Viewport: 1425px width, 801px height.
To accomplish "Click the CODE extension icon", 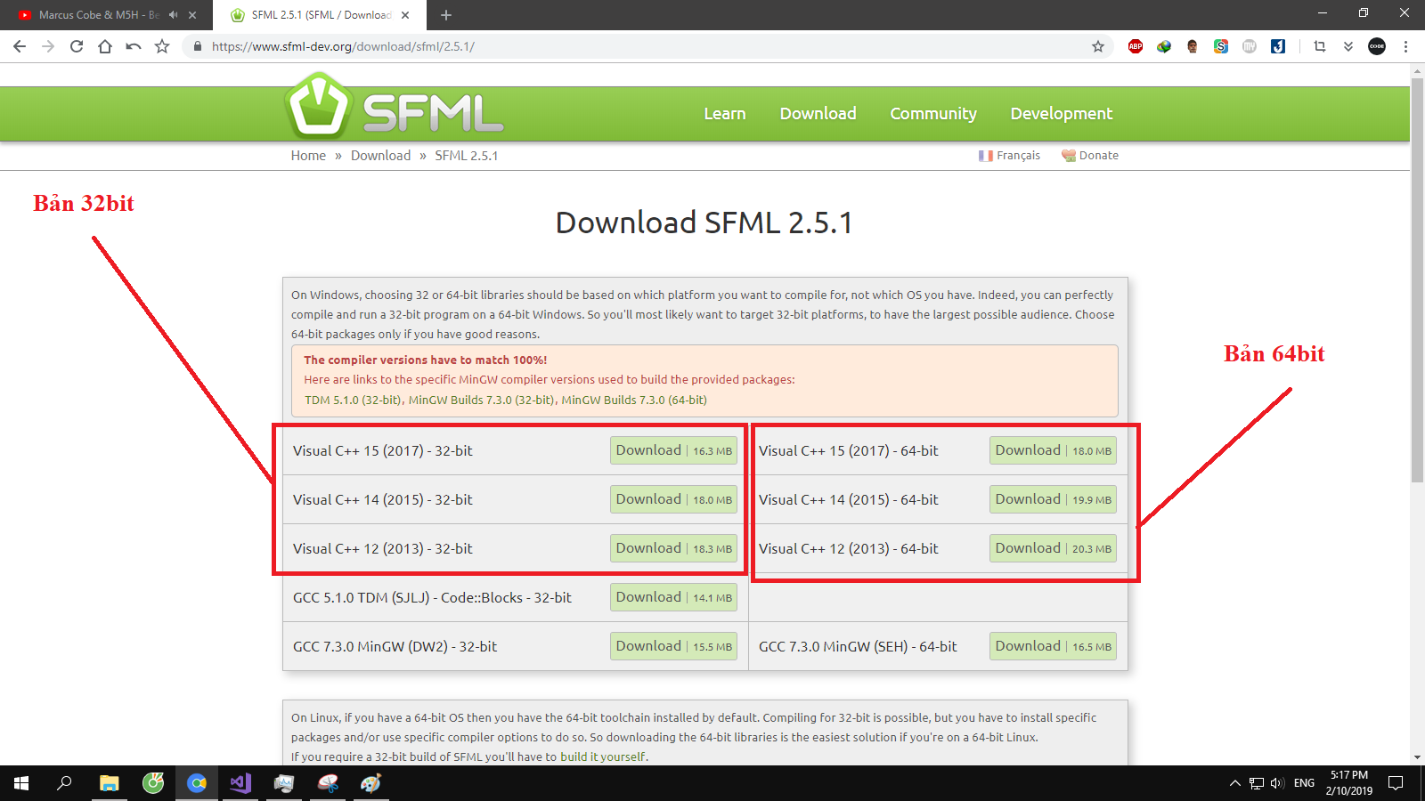I will pyautogui.click(x=1378, y=46).
